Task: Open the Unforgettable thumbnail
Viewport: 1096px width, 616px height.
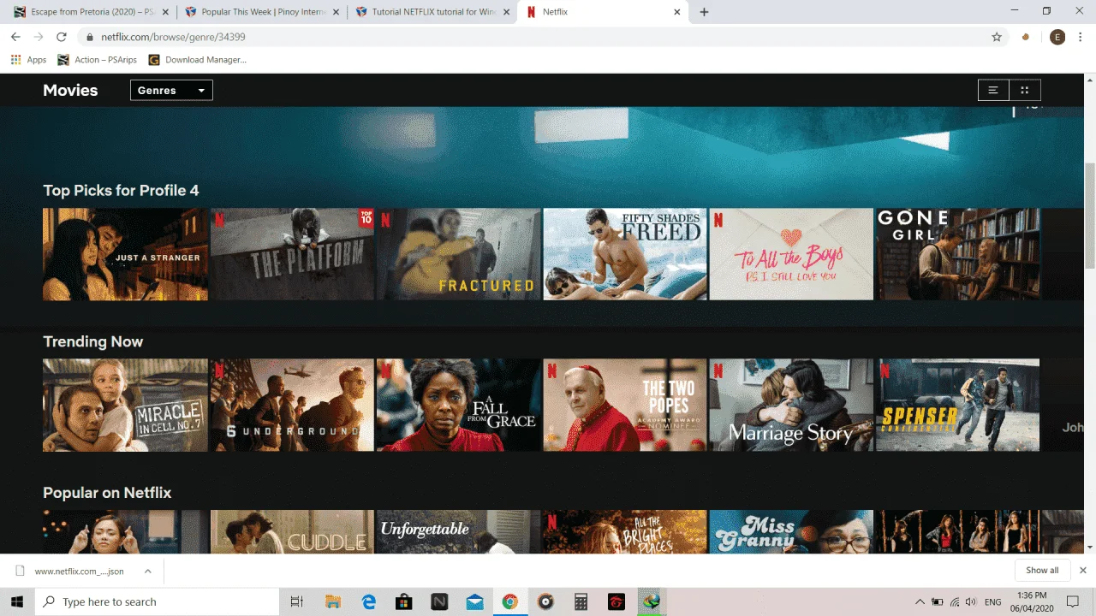Action: click(458, 531)
